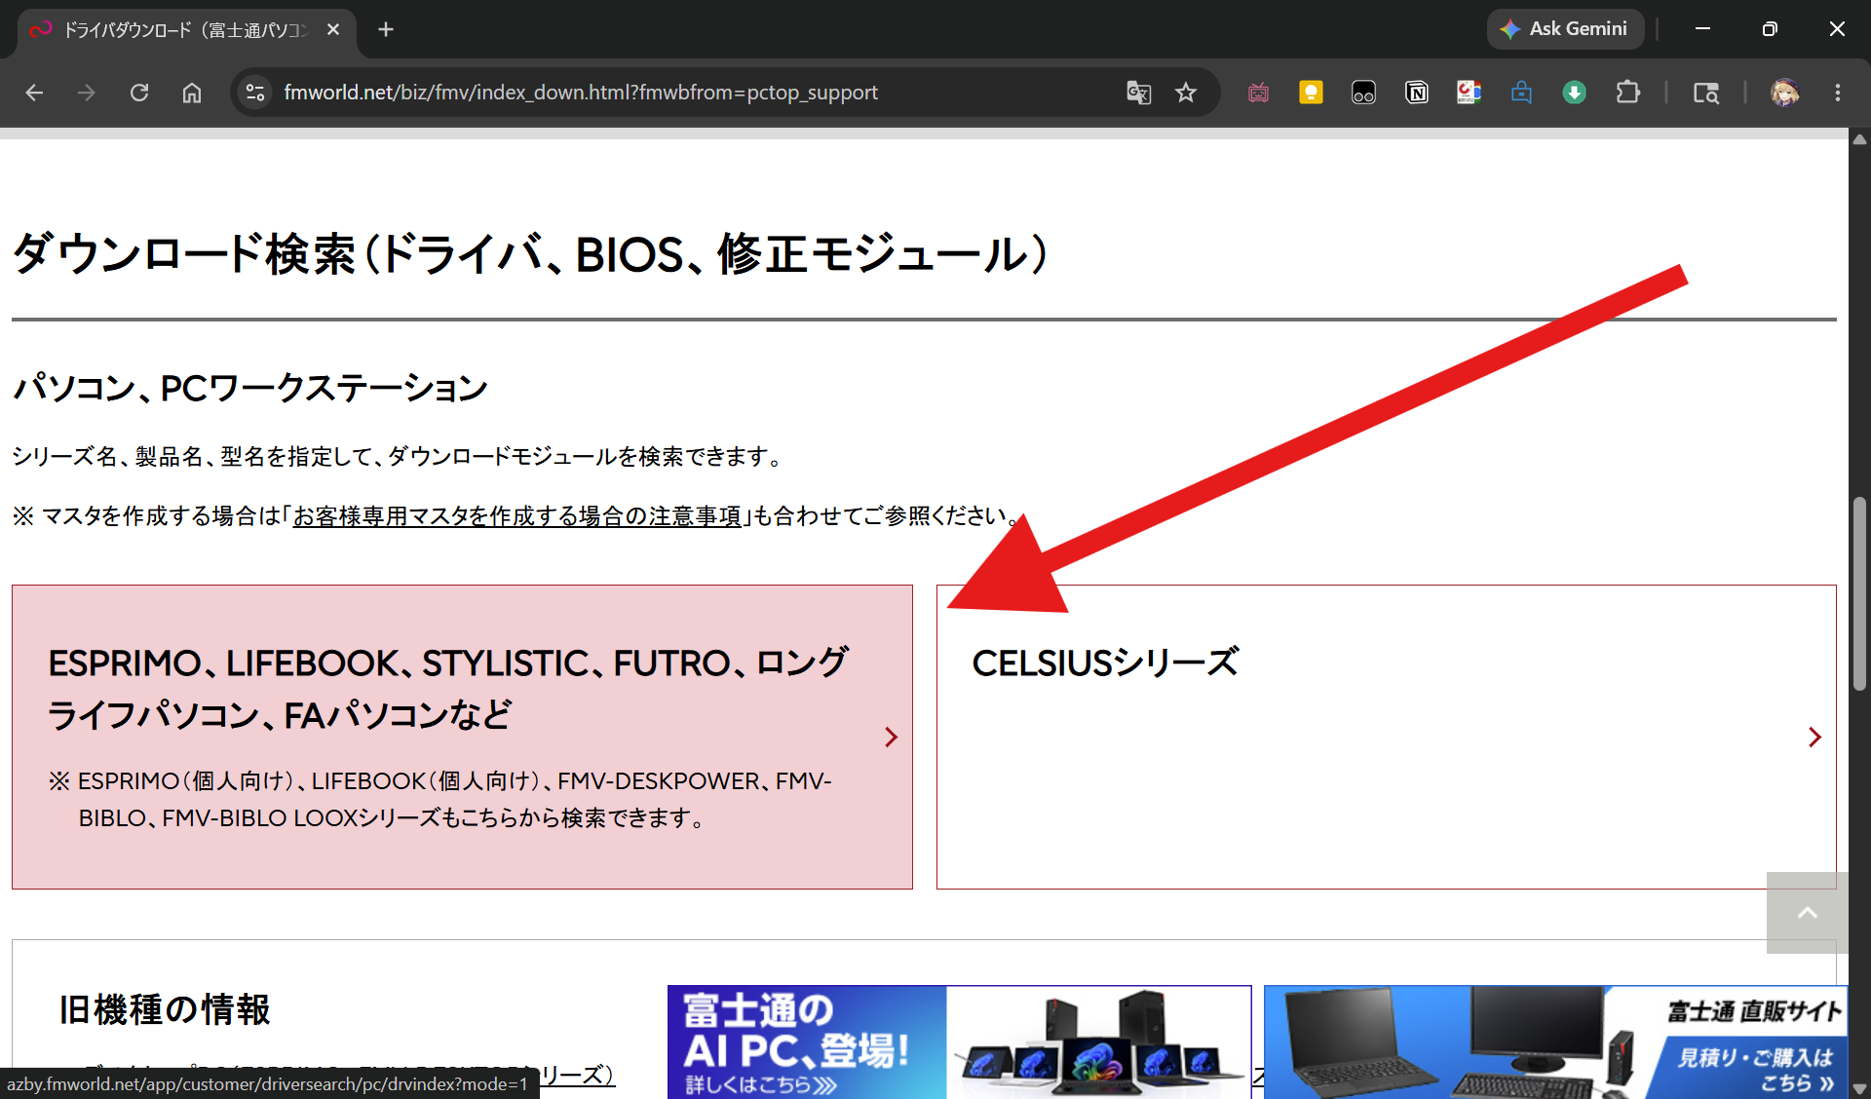Open the yellow note extension icon
Screen dimensions: 1871x1099
pos(1311,93)
